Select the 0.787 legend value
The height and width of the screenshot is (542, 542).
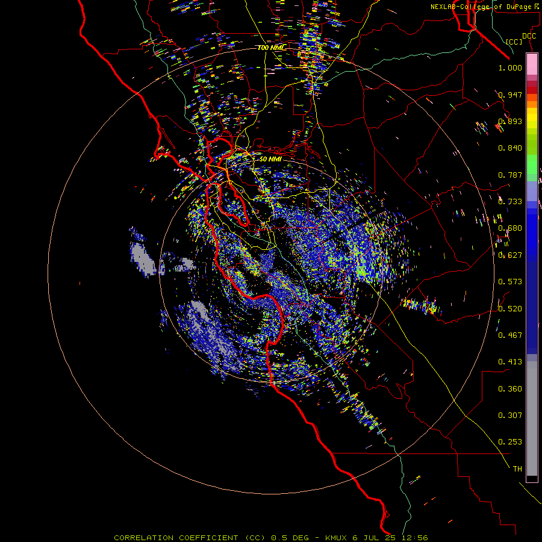(x=510, y=175)
